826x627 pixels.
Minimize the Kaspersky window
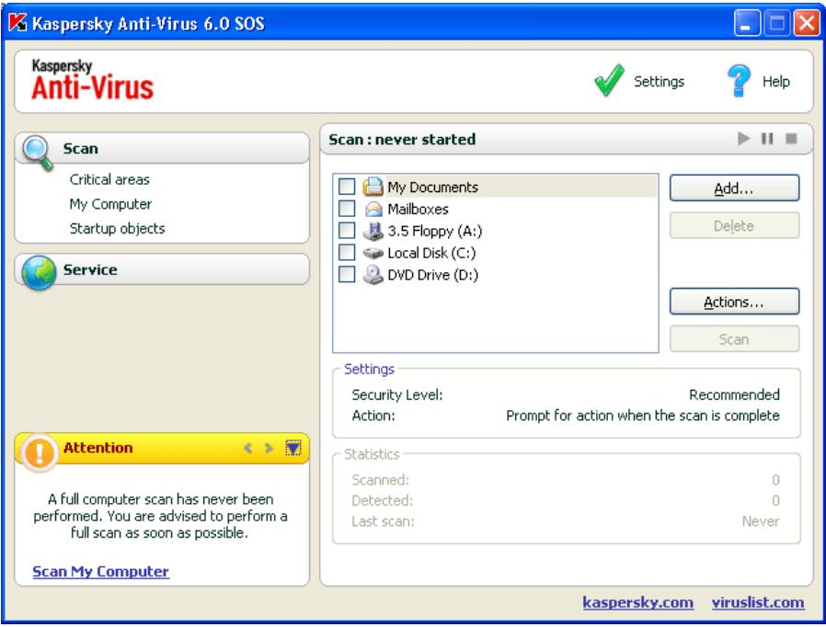pyautogui.click(x=747, y=23)
